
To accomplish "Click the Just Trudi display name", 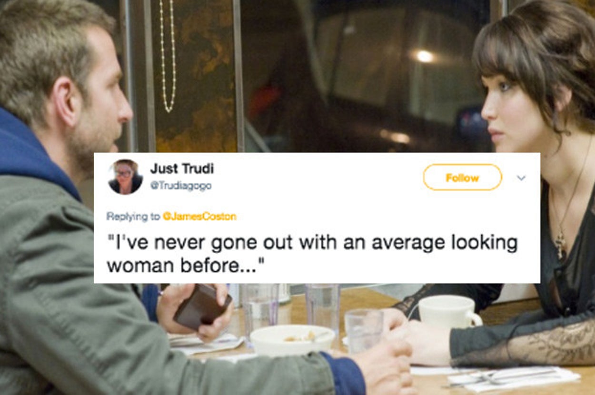I will pos(182,168).
